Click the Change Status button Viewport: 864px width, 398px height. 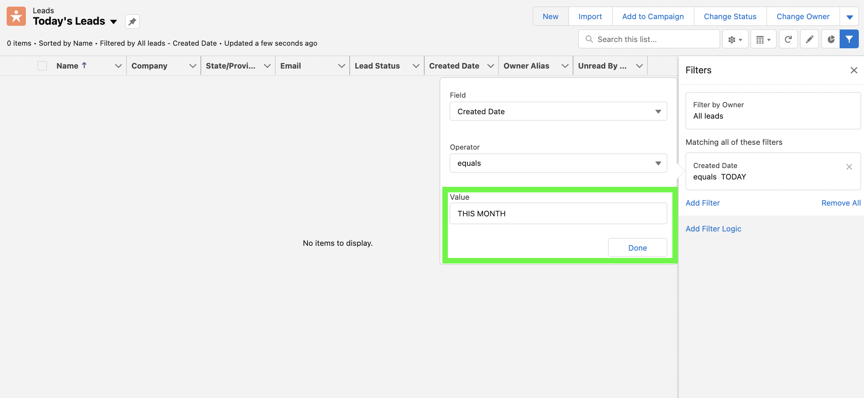click(x=730, y=17)
